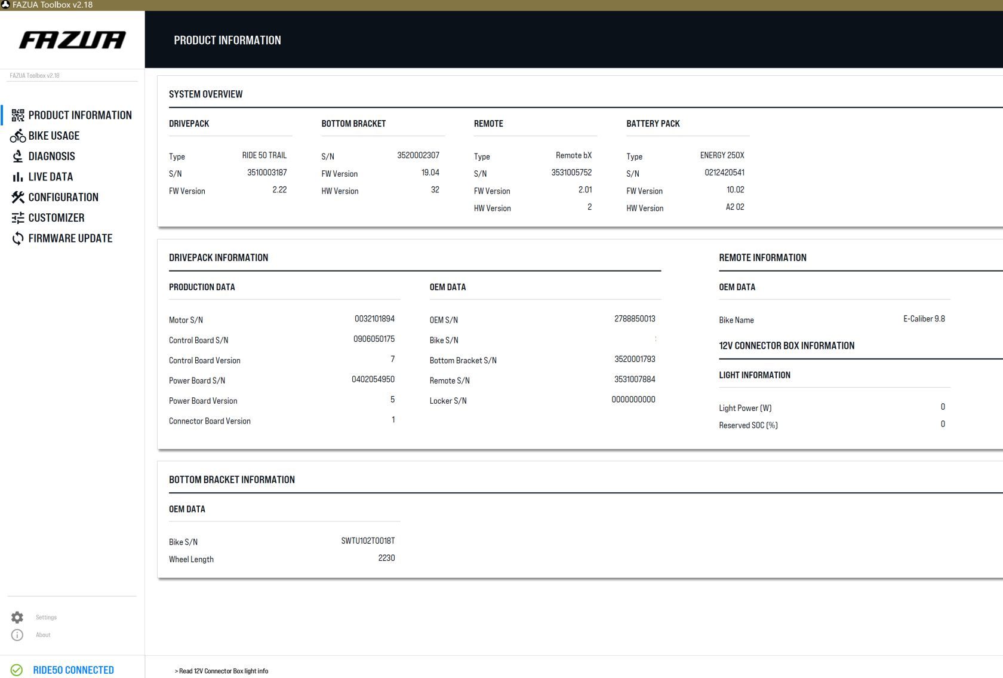Image resolution: width=1003 pixels, height=678 pixels.
Task: Click the Firmware Update refresh icon
Action: pos(18,238)
